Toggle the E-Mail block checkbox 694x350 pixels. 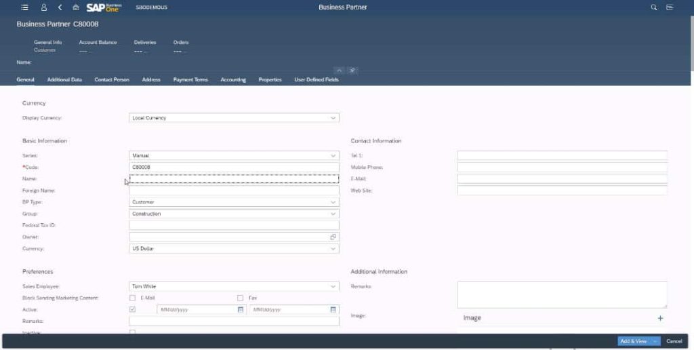(132, 298)
